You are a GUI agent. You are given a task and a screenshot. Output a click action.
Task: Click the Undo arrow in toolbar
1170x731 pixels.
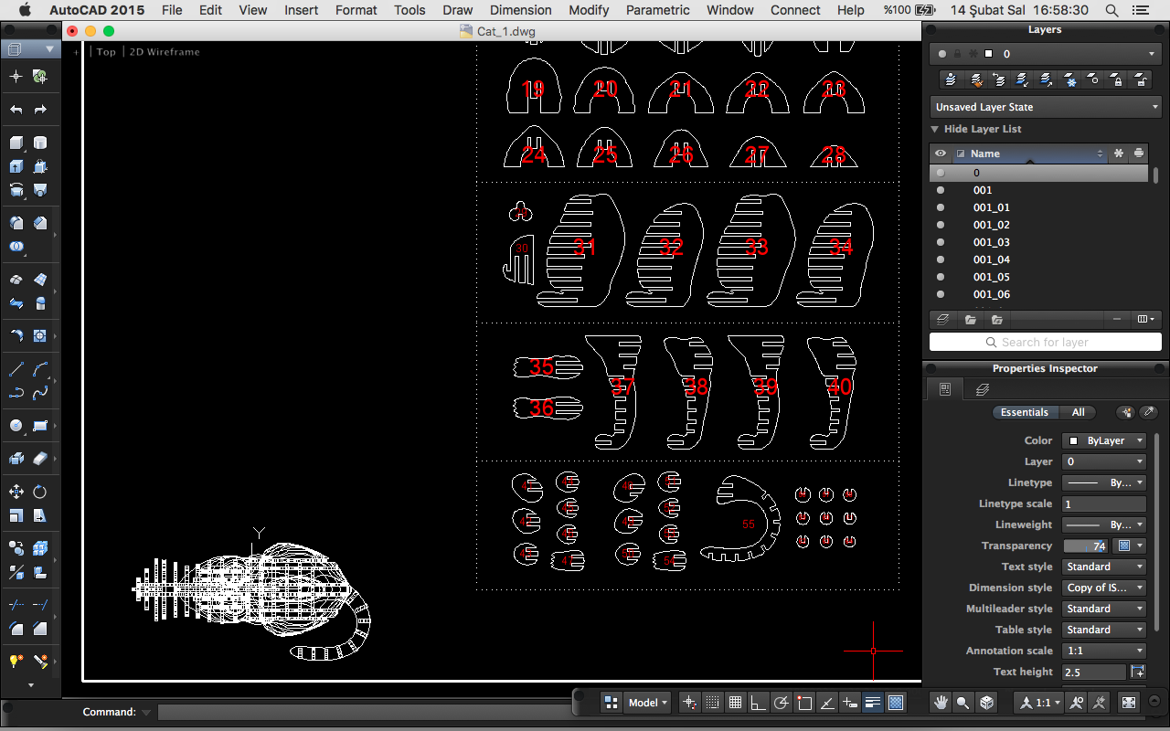pyautogui.click(x=16, y=110)
